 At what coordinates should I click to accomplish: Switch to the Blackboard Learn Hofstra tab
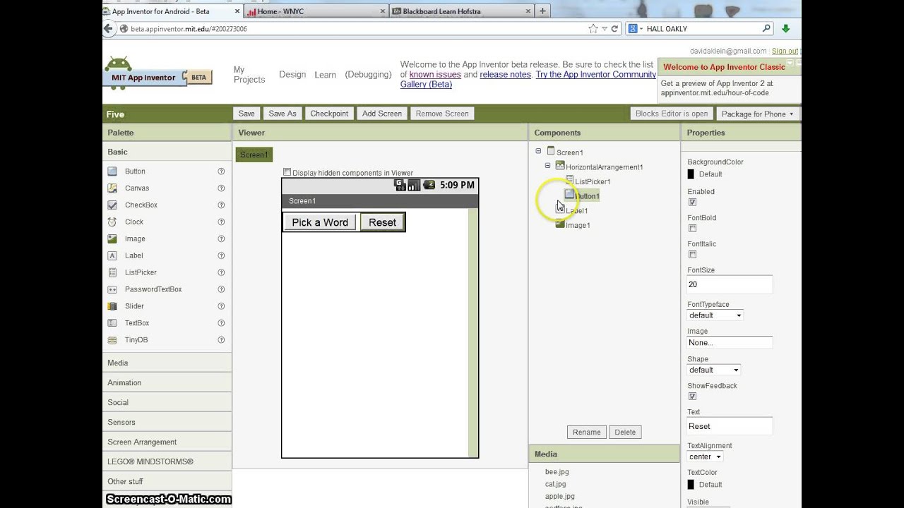pos(460,11)
